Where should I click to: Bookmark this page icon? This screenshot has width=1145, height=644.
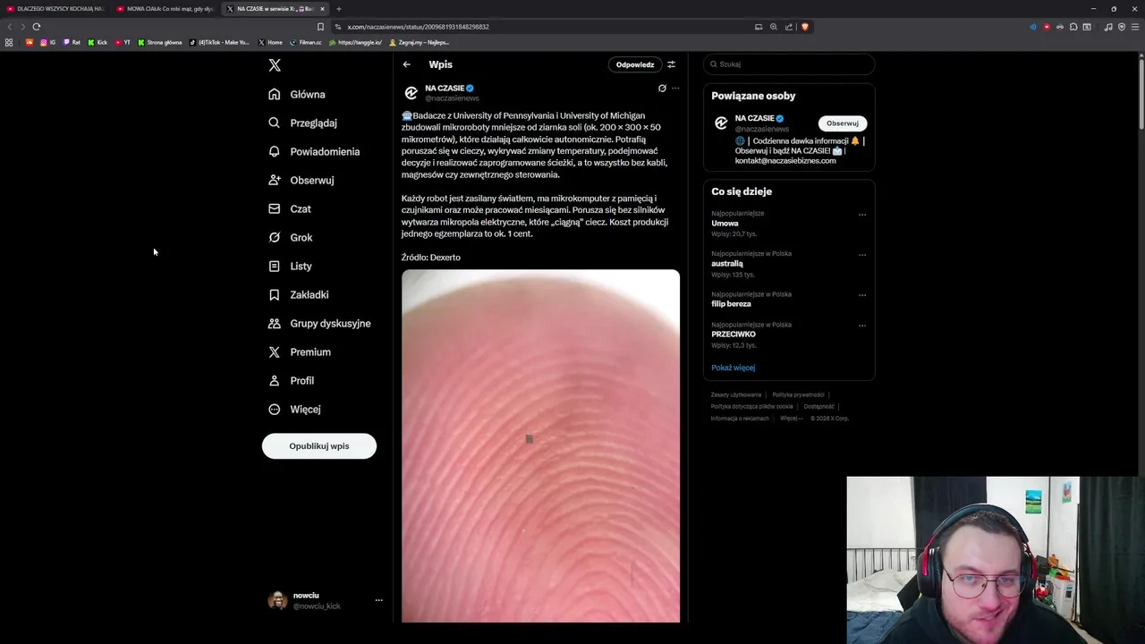click(x=320, y=27)
